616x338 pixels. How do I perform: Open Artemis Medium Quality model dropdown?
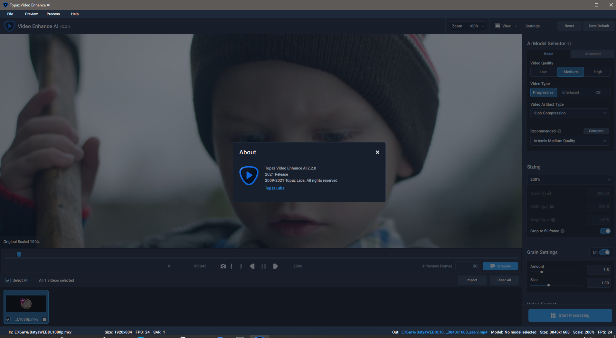point(570,141)
